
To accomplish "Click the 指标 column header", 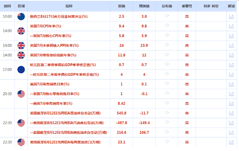I will tap(69, 6).
